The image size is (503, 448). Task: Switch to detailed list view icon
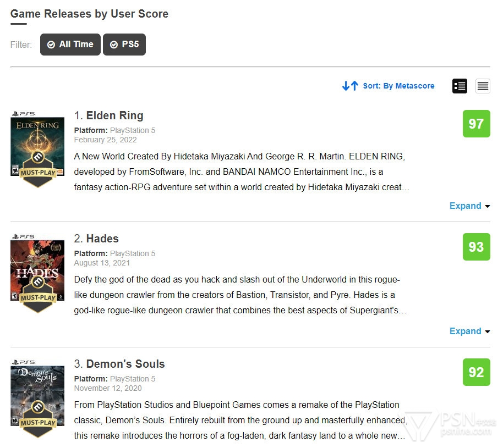pyautogui.click(x=460, y=86)
